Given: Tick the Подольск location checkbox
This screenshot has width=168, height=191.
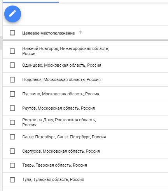Looking at the screenshot, I should [12, 79].
